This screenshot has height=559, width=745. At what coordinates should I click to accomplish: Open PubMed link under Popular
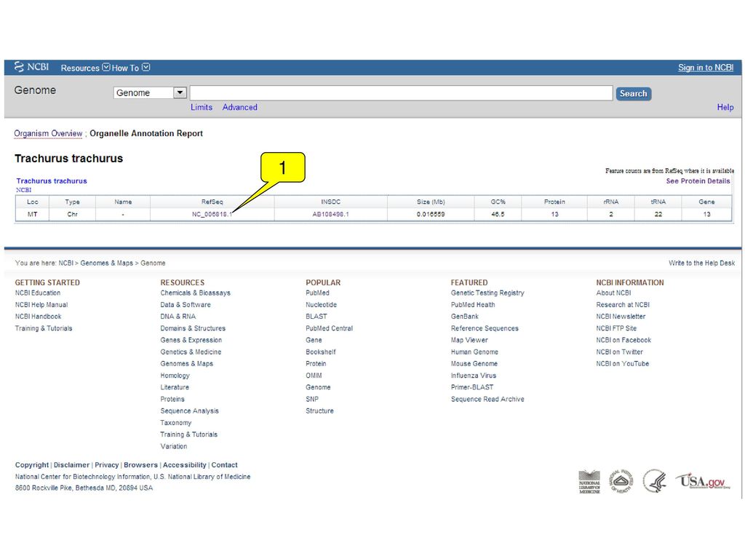(317, 293)
